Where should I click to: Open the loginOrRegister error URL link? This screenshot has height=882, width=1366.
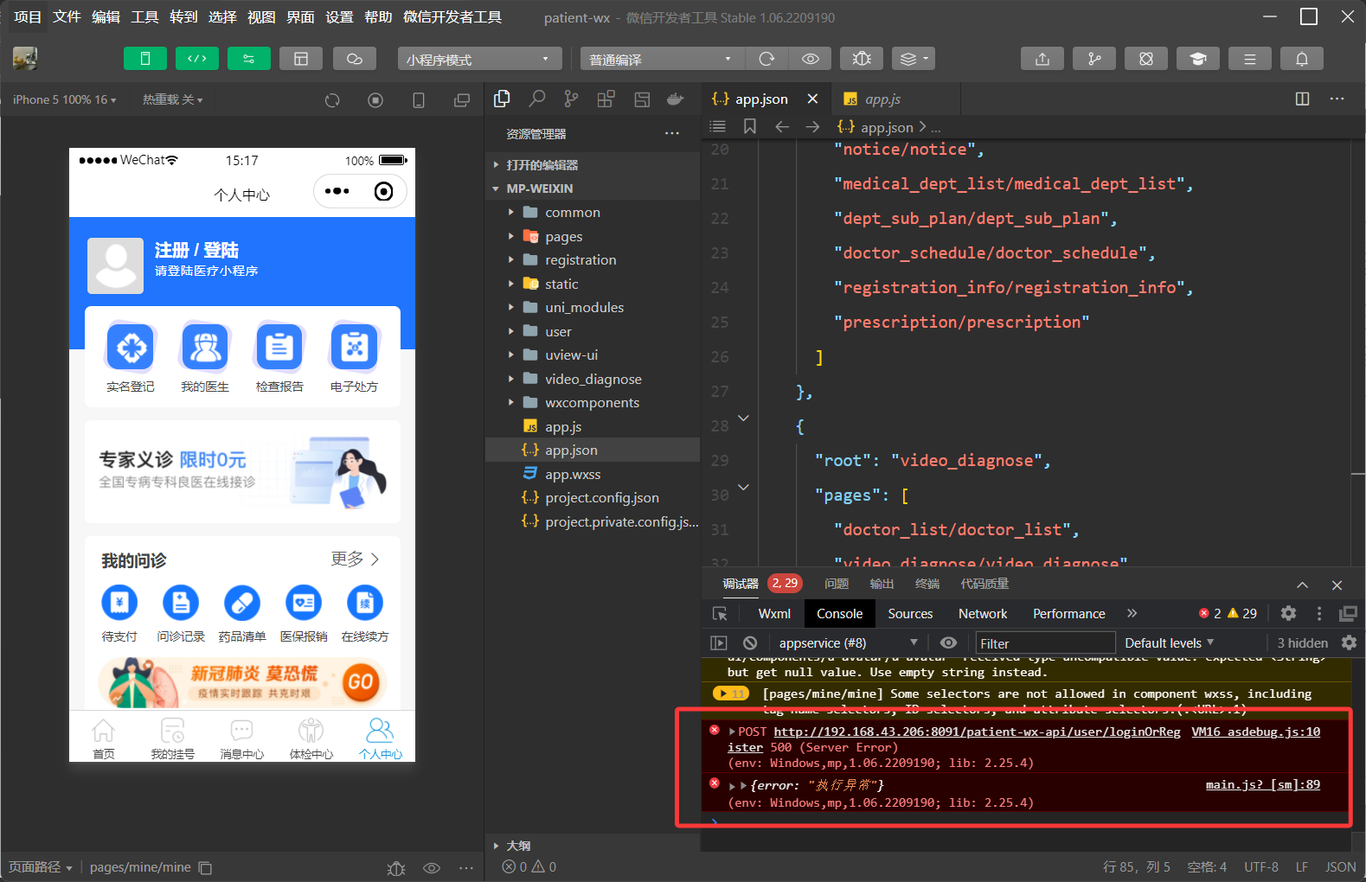[x=976, y=732]
